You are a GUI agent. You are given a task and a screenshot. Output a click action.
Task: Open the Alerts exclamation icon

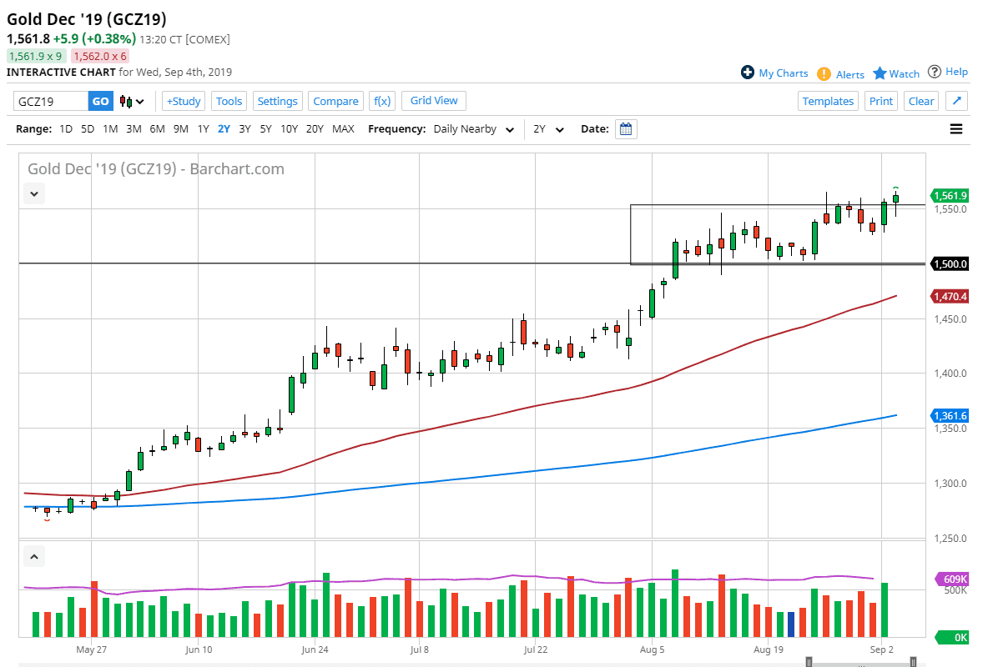point(824,73)
